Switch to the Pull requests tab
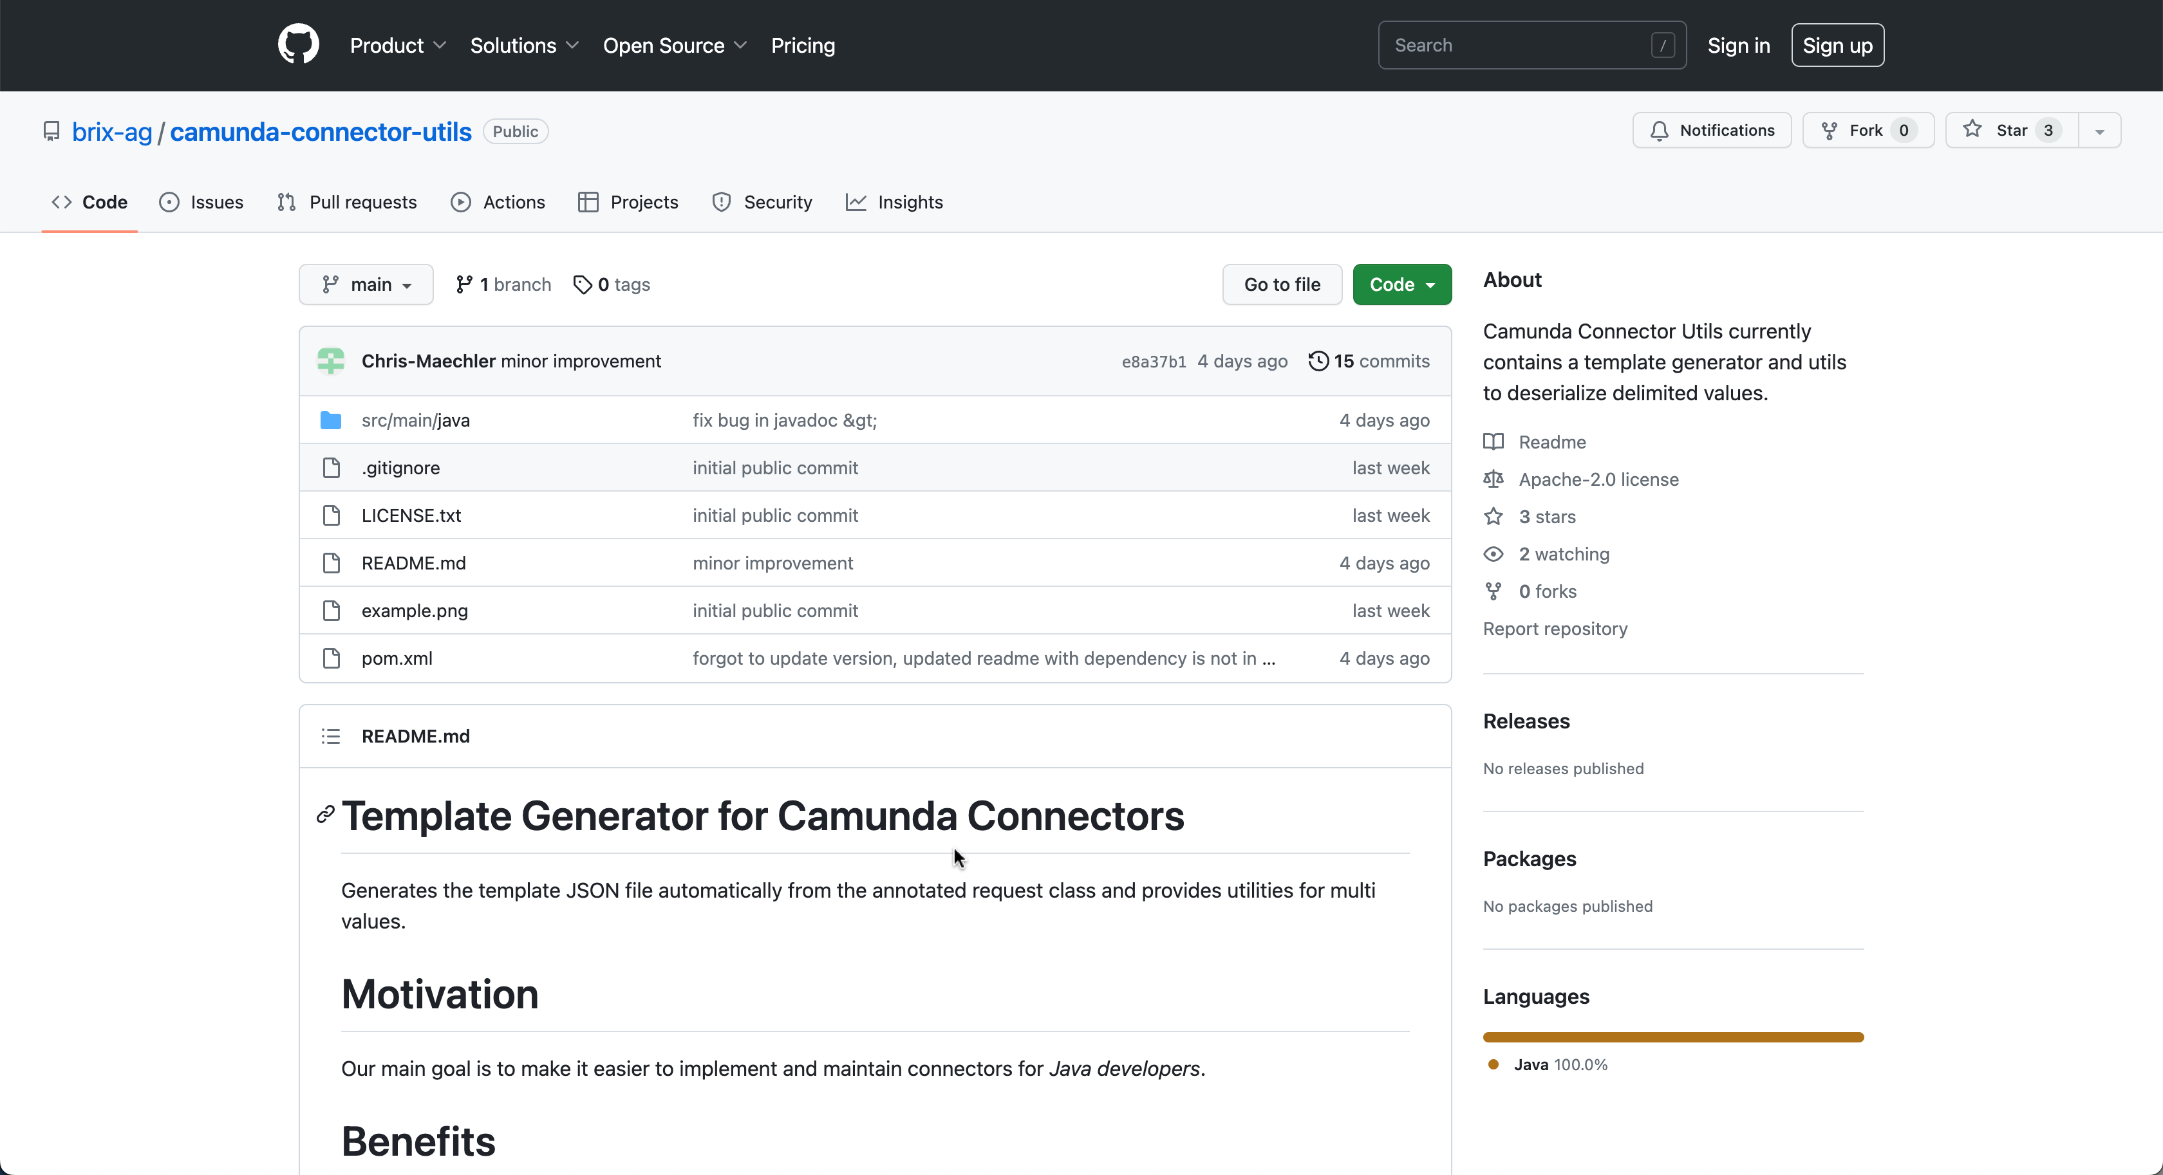This screenshot has height=1175, width=2163. (347, 202)
